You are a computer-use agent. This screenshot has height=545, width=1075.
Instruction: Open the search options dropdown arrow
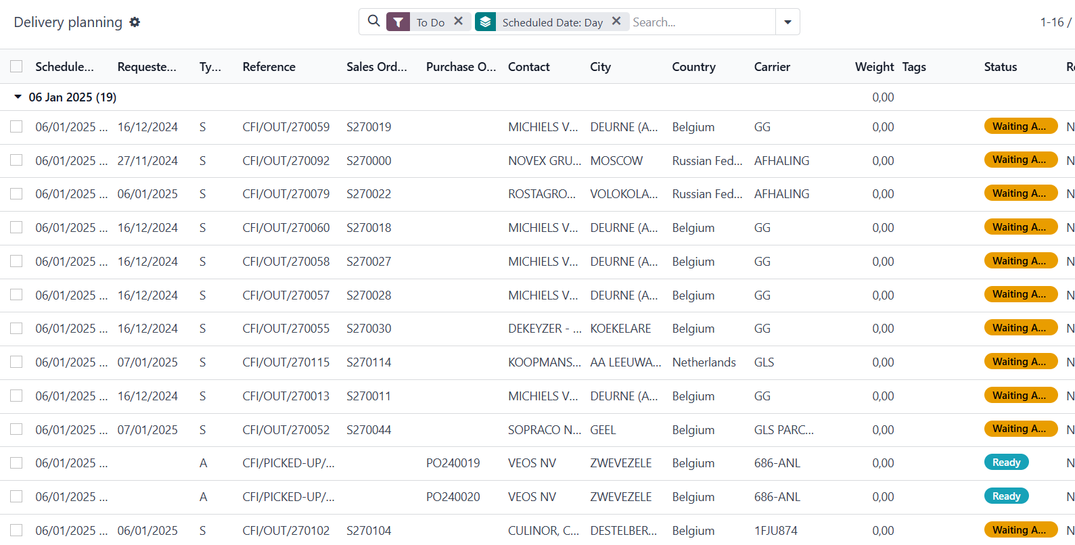(x=787, y=22)
